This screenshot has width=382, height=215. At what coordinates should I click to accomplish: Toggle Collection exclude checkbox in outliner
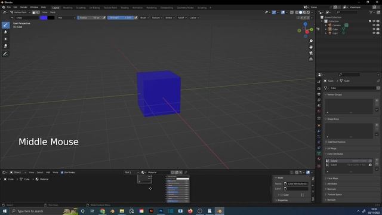(x=370, y=21)
